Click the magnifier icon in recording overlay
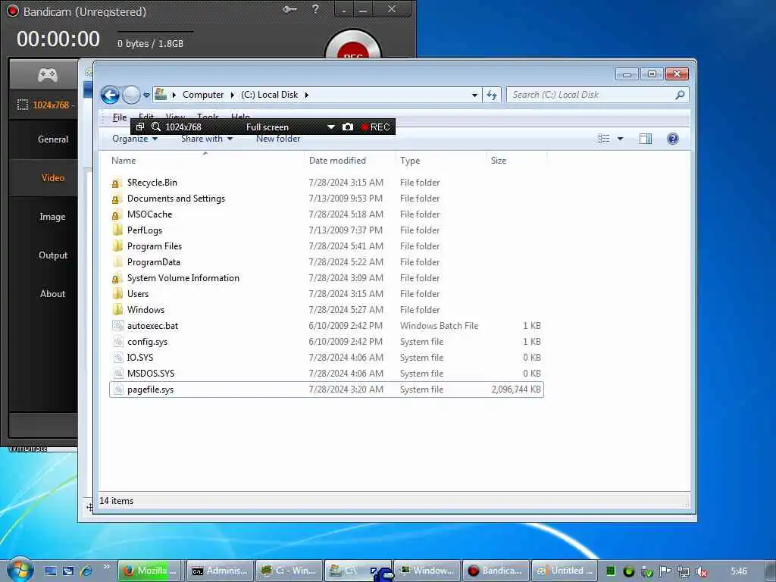This screenshot has width=776, height=582. pos(156,127)
